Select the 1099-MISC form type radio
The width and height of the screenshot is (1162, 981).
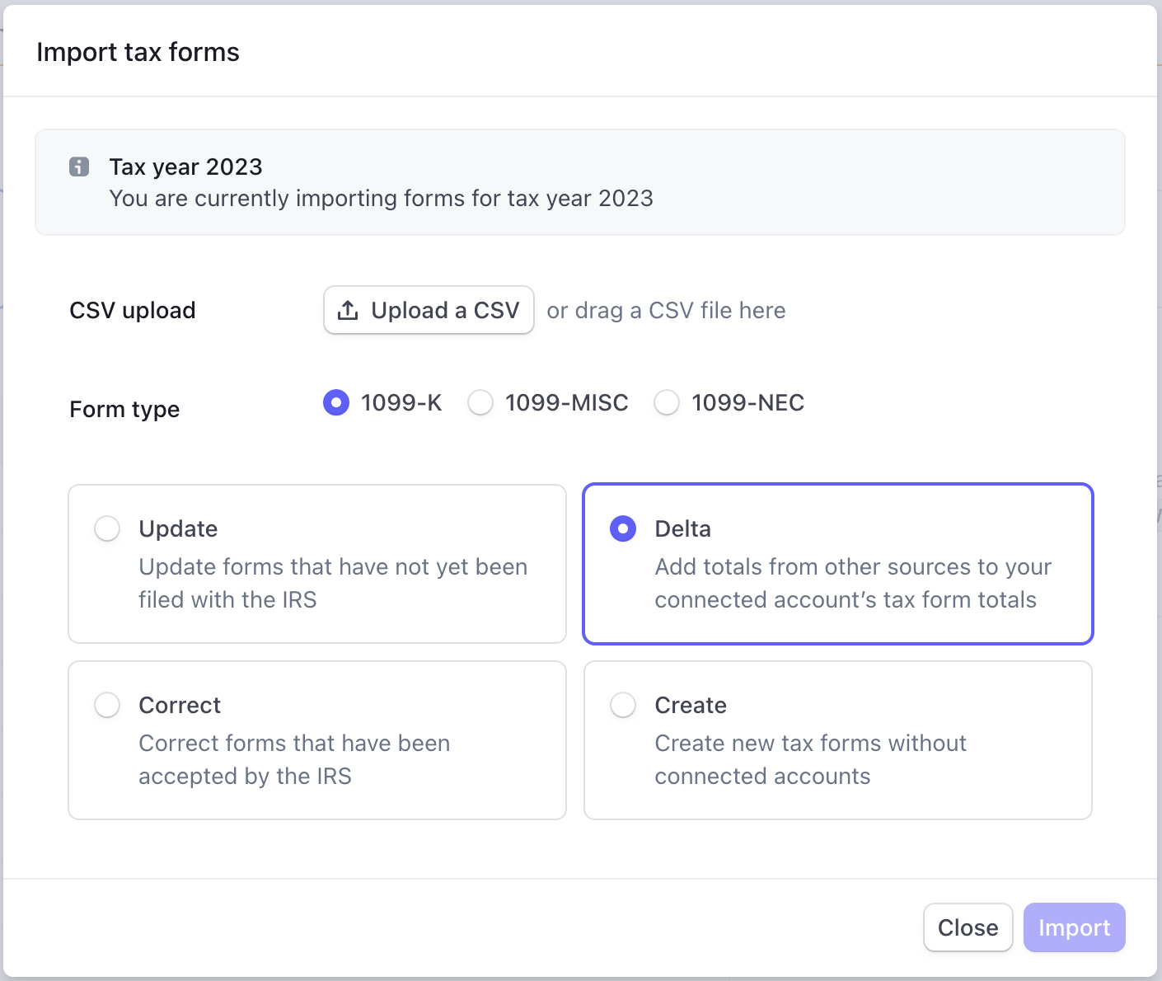[480, 402]
